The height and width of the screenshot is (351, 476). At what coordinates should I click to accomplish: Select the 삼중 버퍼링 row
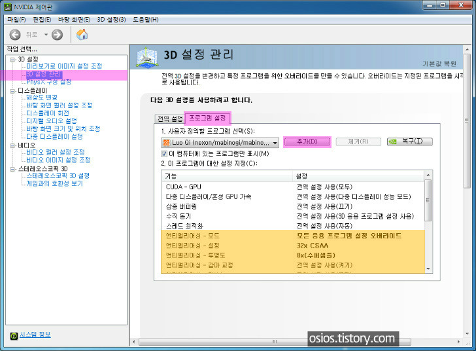pos(293,206)
